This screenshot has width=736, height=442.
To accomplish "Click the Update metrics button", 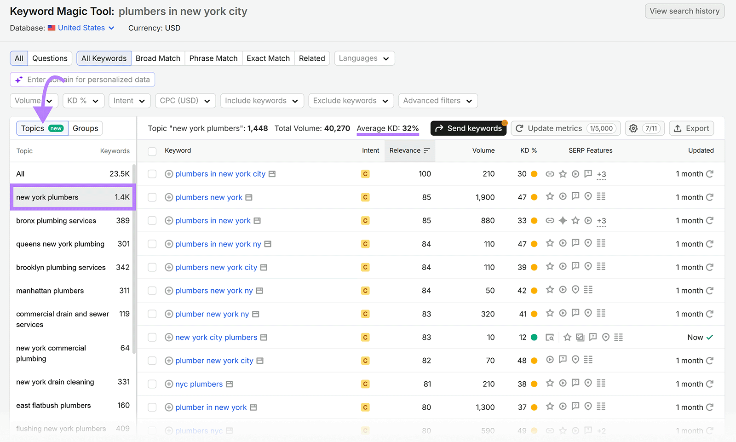I will click(566, 128).
